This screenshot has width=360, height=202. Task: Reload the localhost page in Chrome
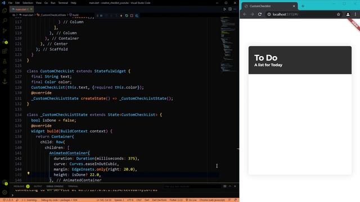260,14
